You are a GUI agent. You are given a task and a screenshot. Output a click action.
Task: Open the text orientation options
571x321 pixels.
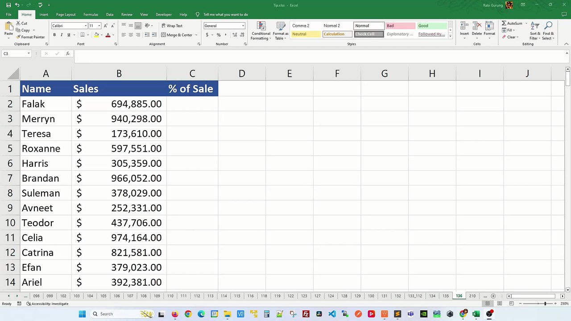pyautogui.click(x=147, y=26)
